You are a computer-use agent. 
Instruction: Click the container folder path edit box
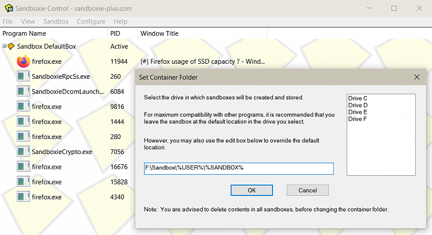[x=239, y=168]
